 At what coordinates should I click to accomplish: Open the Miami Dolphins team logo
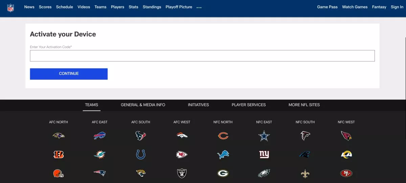coord(99,155)
